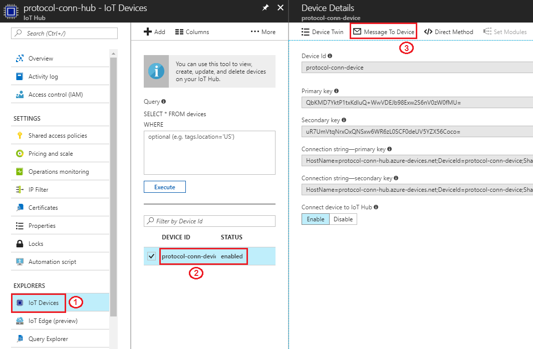Go to Query Explorer

tap(48, 339)
